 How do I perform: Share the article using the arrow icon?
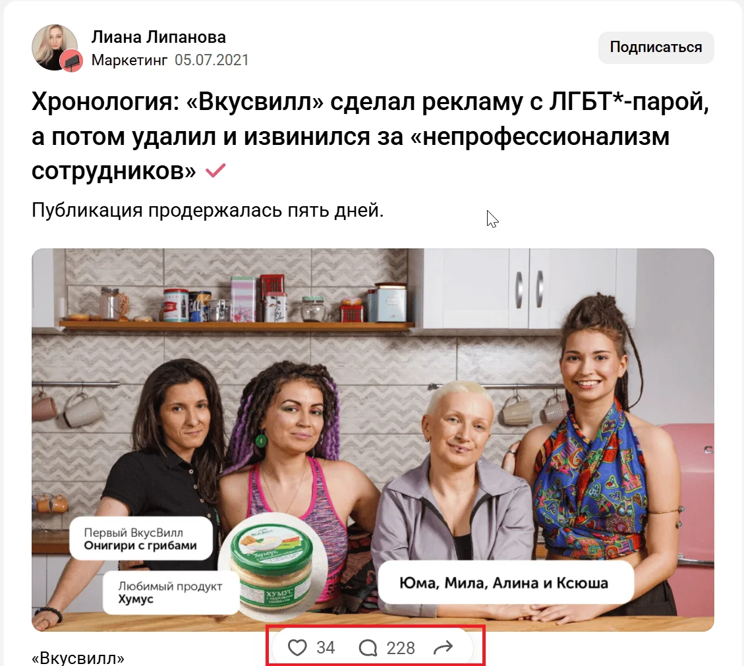tap(444, 647)
